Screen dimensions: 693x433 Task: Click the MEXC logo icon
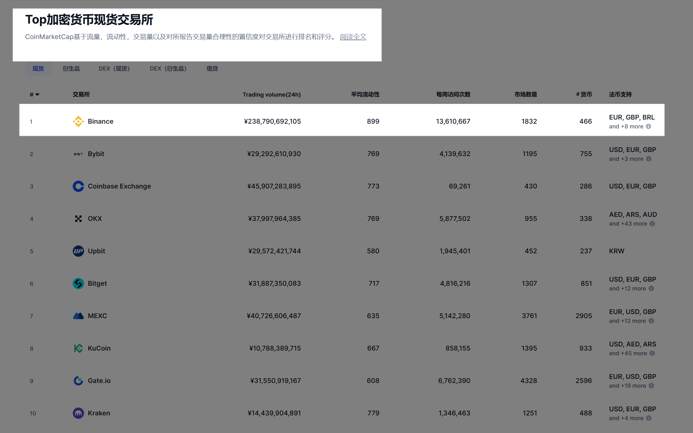[78, 316]
